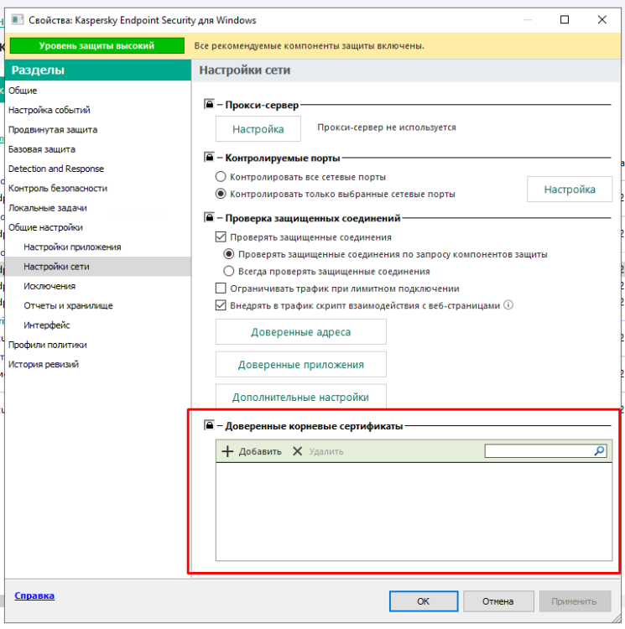
Task: Select Контролировать только выбранные сетевые порты
Action: coord(221,194)
